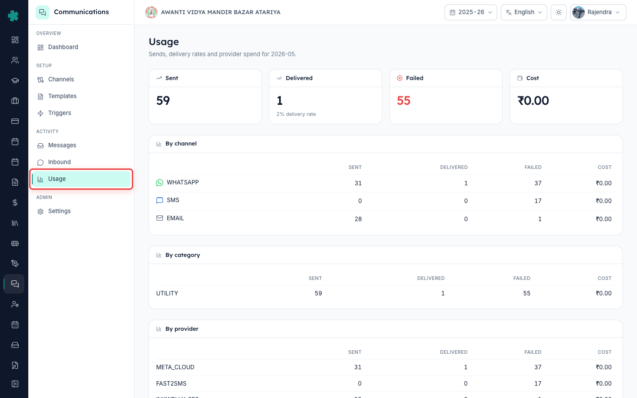Open Templates in sidebar
The width and height of the screenshot is (637, 398).
click(81, 96)
